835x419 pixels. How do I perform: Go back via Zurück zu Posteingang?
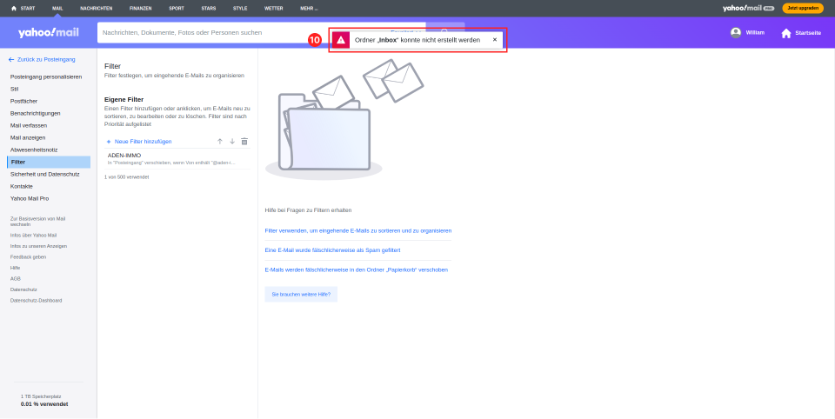(x=42, y=59)
